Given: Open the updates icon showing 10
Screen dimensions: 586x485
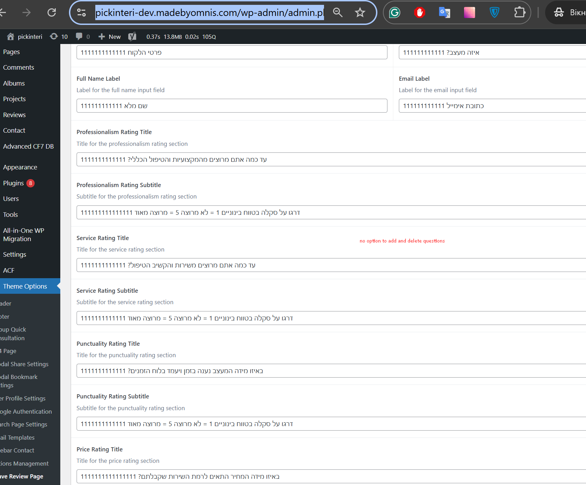Looking at the screenshot, I should (59, 37).
